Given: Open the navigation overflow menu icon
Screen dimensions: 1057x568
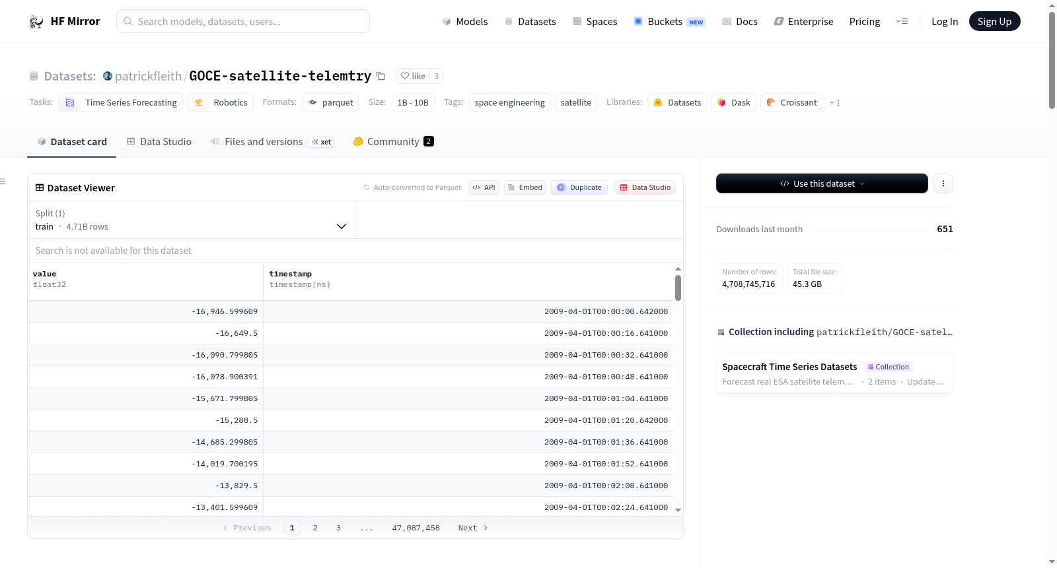Looking at the screenshot, I should tap(902, 22).
